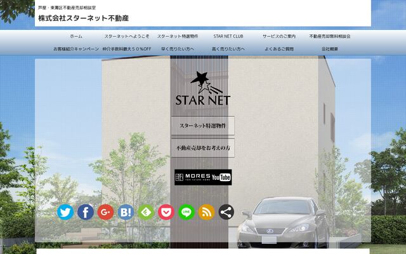The image size is (406, 254).
Task: Open the STAR NET CLUB menu item
Action: (x=228, y=36)
